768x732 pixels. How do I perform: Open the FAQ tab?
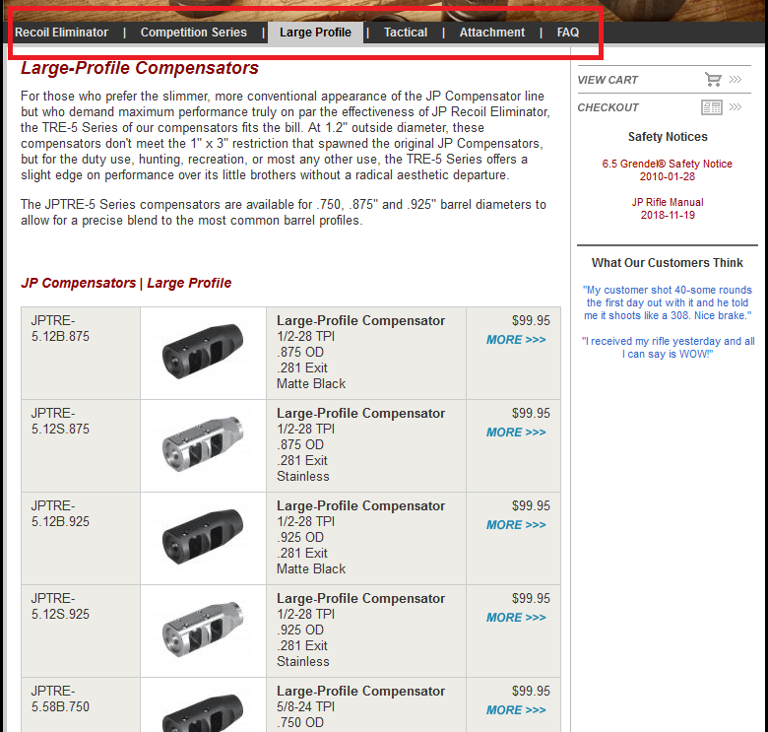[568, 33]
